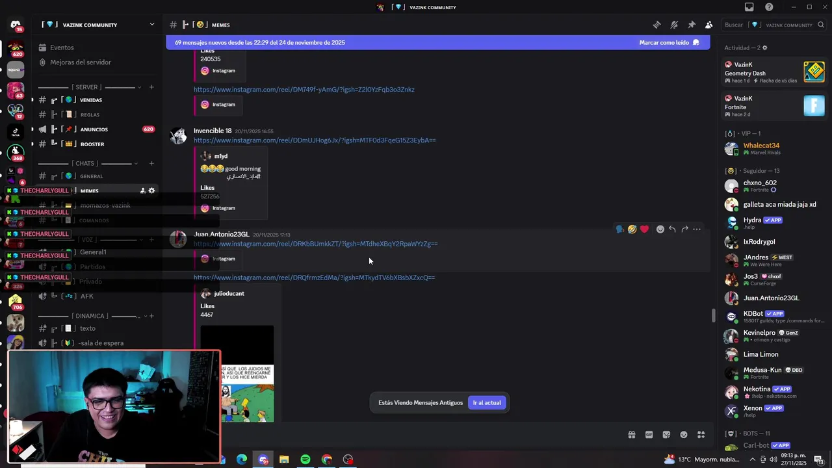This screenshot has width=832, height=468.
Task: Open the gift icon in chat bar
Action: (631, 435)
